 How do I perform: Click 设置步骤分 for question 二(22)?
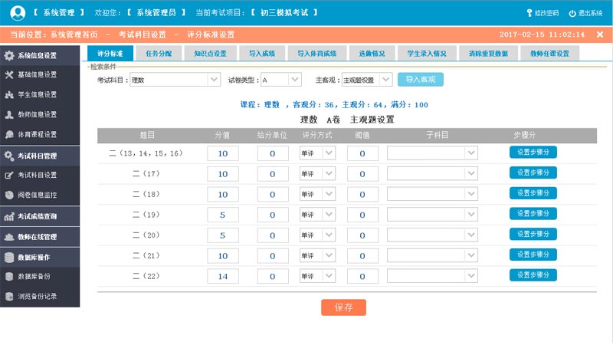coord(533,275)
